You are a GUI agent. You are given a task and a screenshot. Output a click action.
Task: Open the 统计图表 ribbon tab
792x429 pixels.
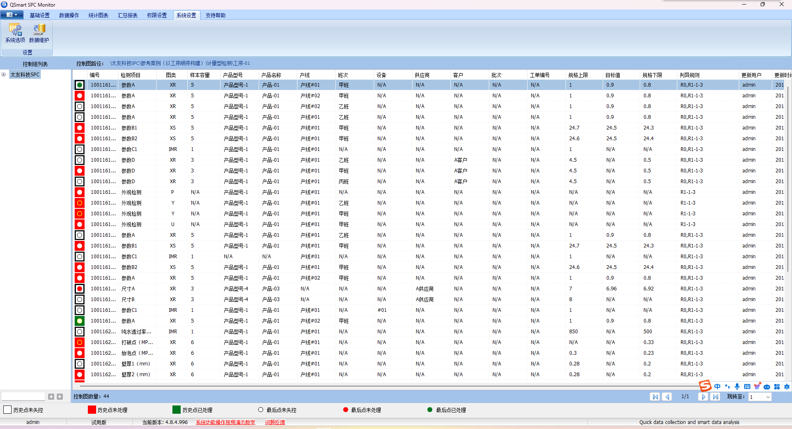[x=98, y=15]
